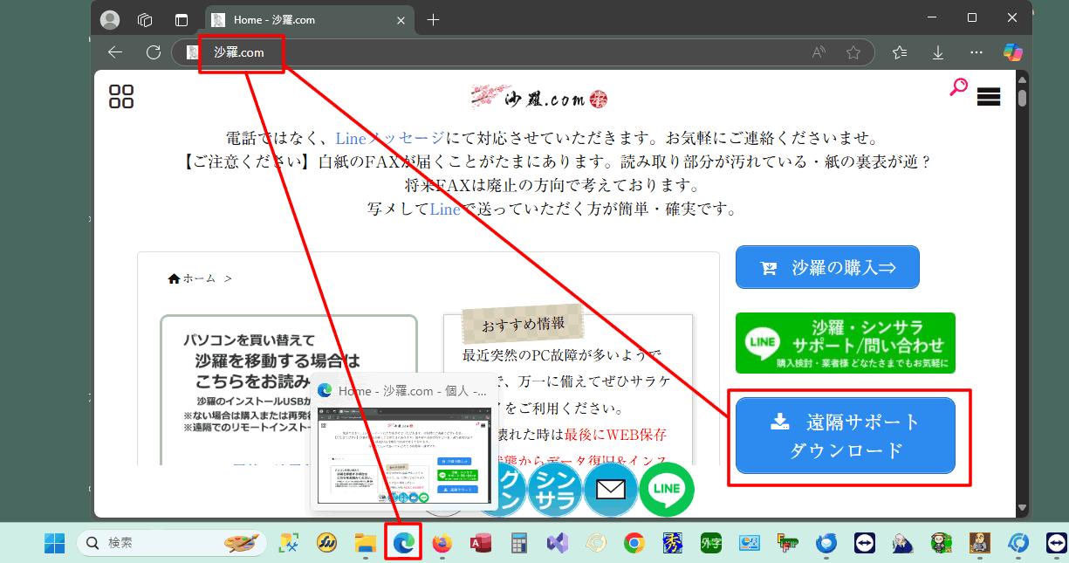Click the 遠隔サポート ダウンロード button
The width and height of the screenshot is (1069, 563).
coord(846,436)
